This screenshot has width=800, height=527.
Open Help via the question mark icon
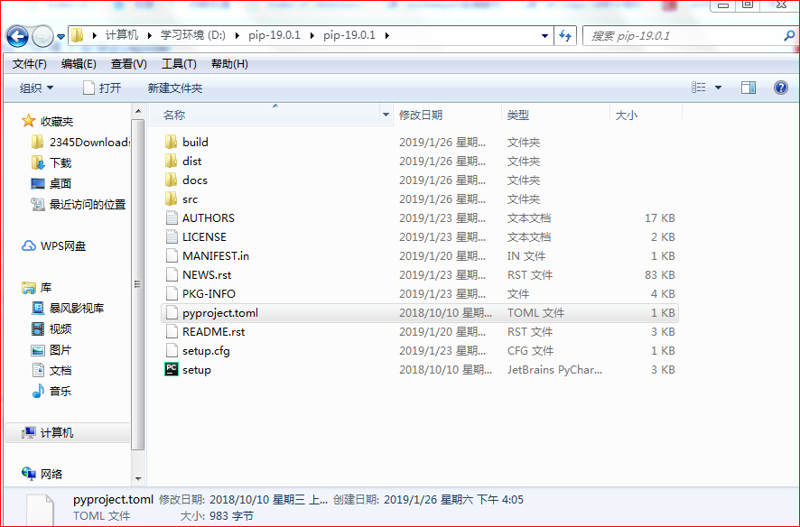coord(780,88)
